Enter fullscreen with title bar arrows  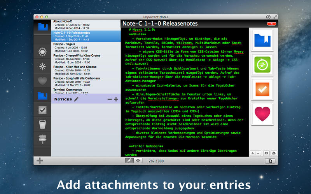point(275,17)
